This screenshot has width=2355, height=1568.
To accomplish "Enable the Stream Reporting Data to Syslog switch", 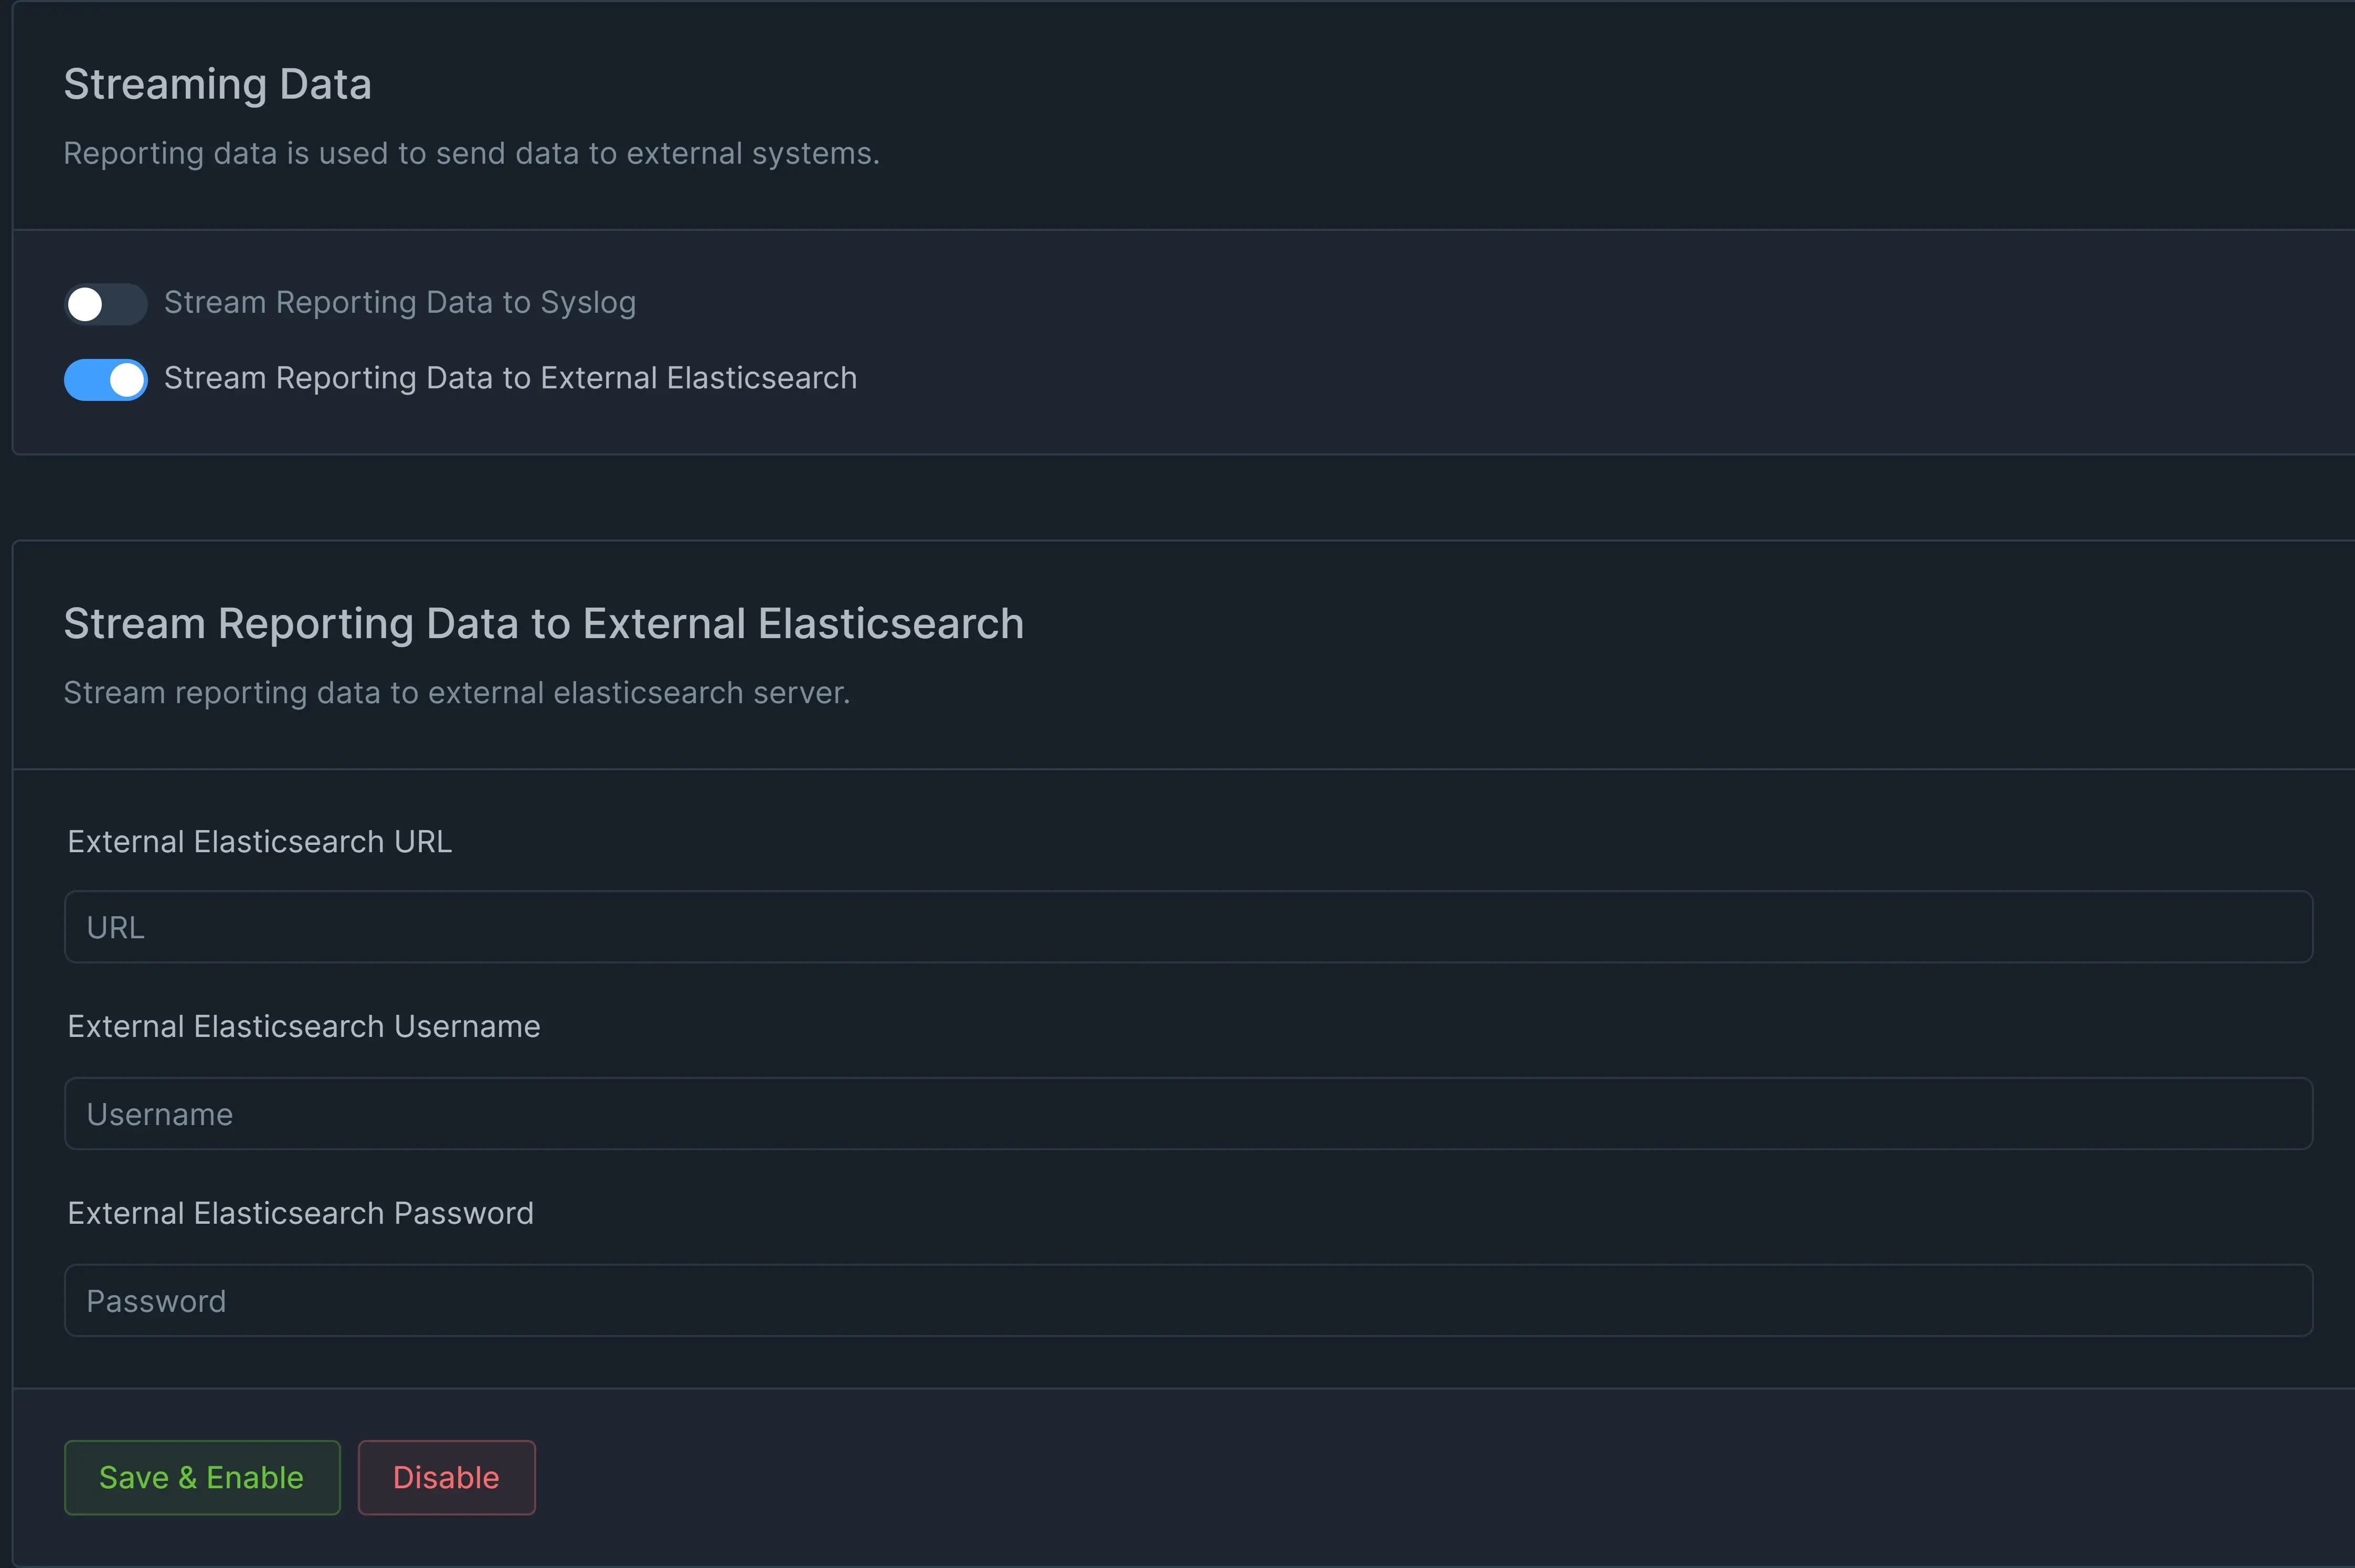I will coord(105,304).
